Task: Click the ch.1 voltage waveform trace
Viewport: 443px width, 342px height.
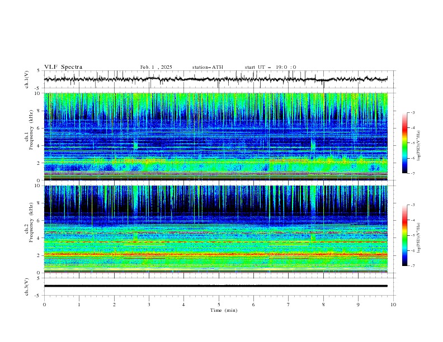Action: 215,79
